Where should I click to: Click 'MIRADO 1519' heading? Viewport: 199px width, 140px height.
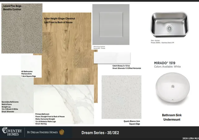click(x=164, y=63)
